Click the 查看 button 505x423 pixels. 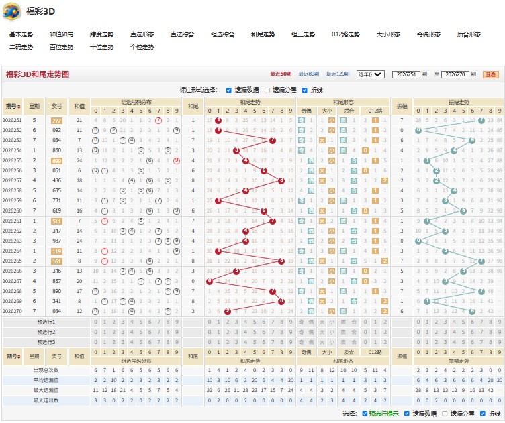pos(490,74)
